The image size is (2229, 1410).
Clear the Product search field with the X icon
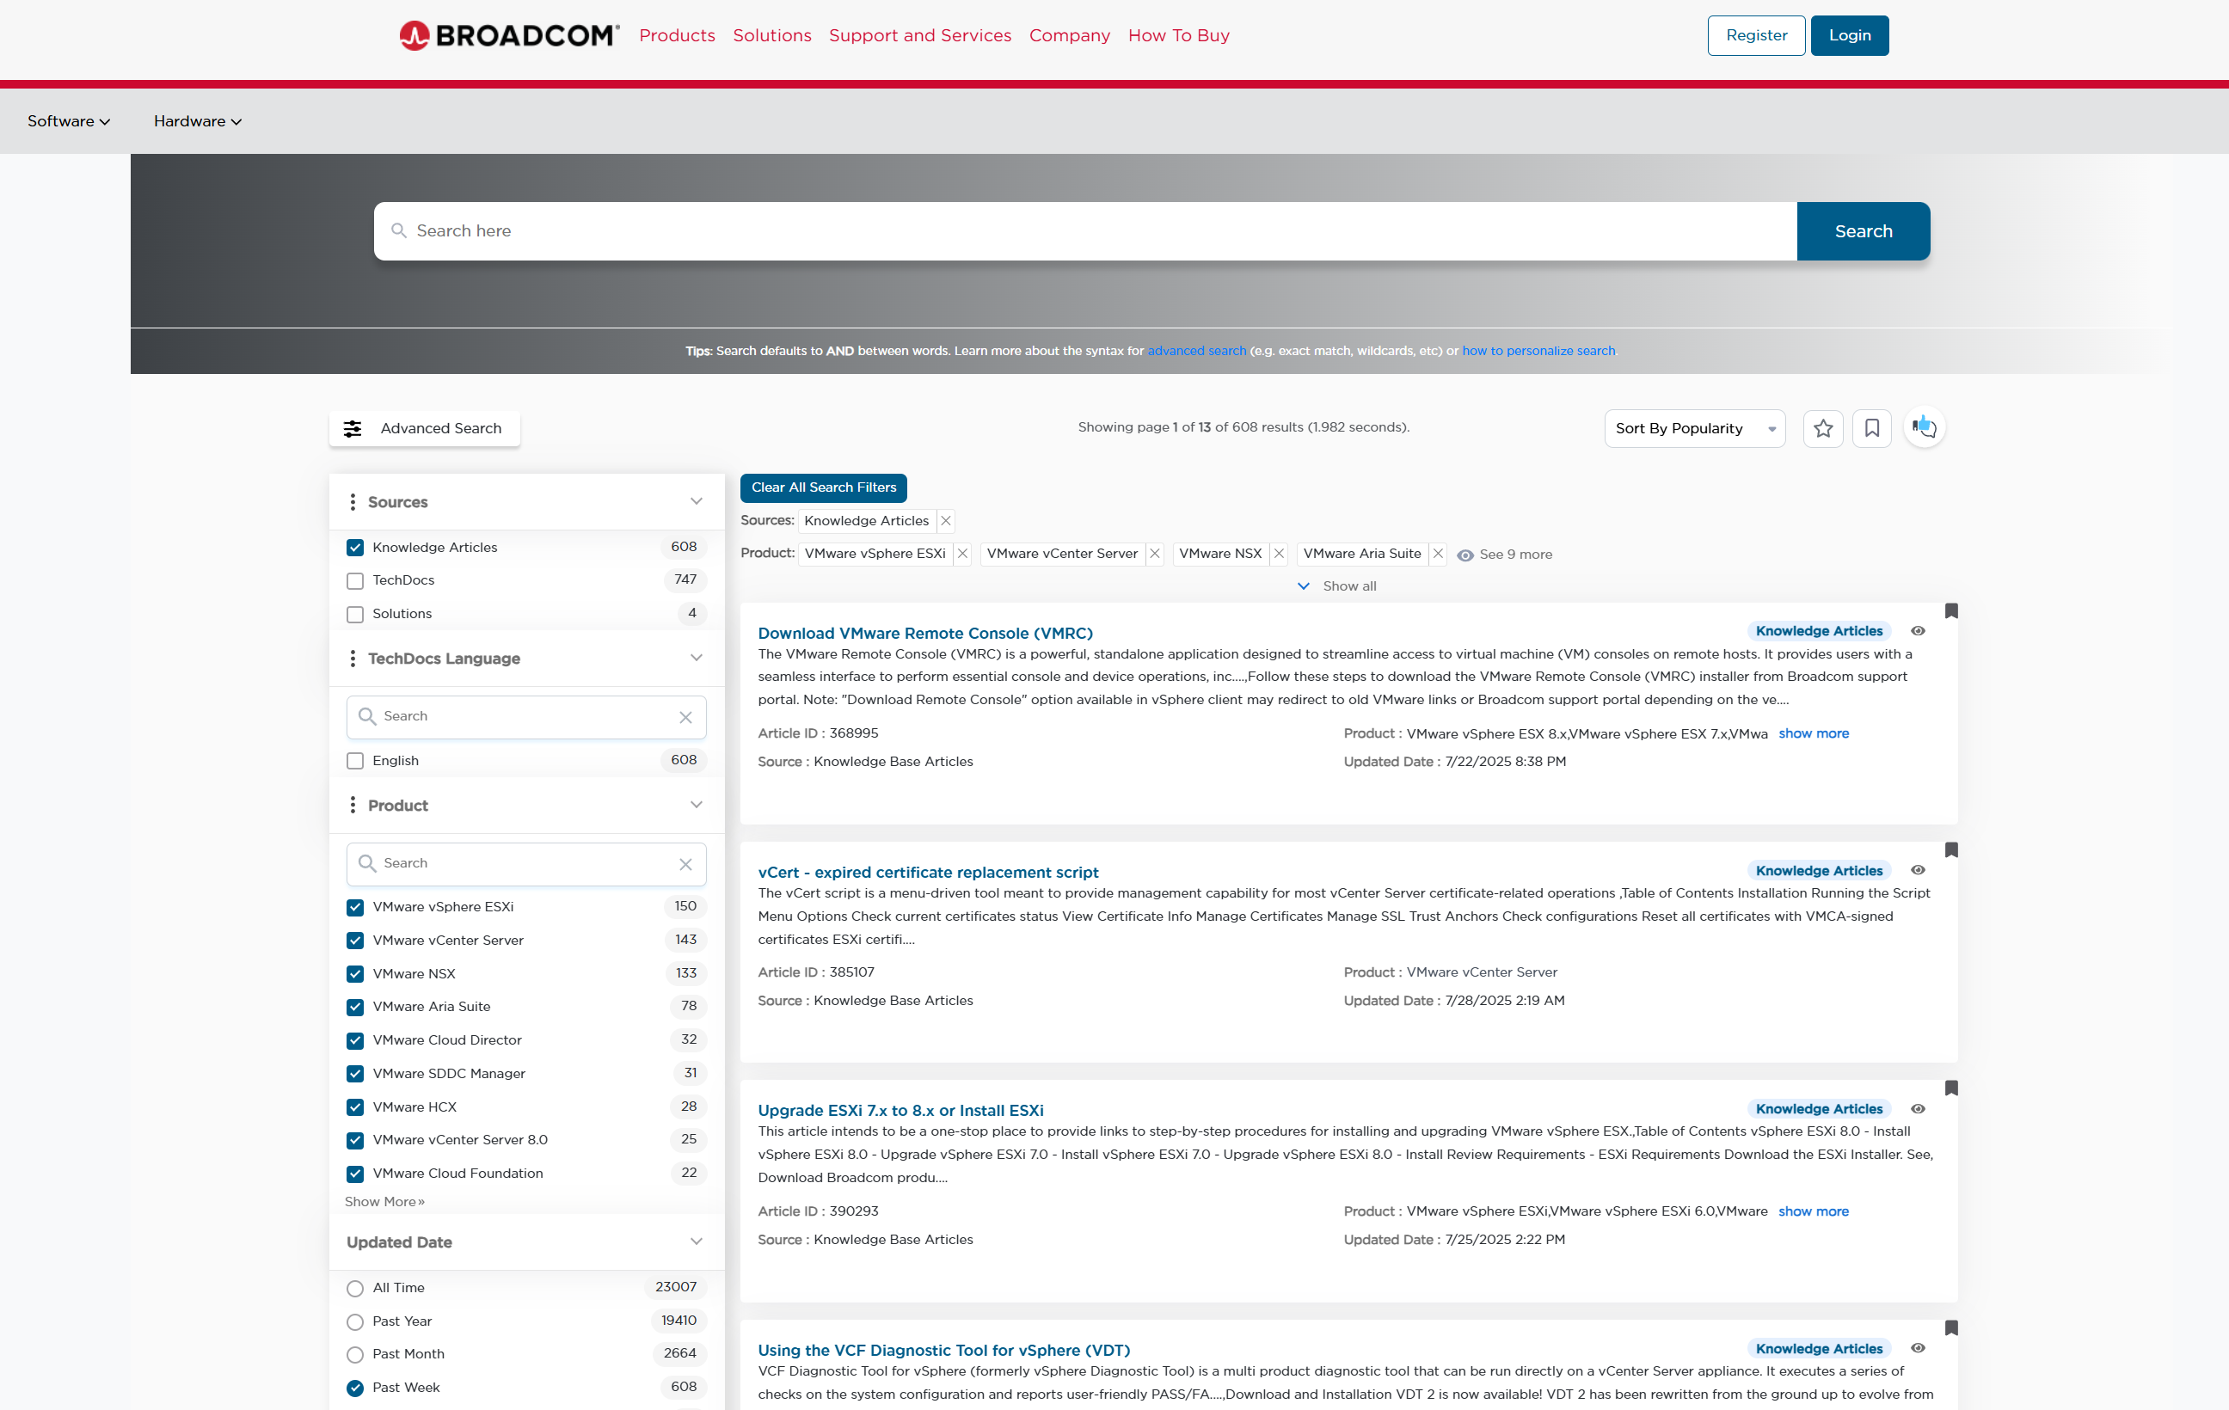click(686, 863)
